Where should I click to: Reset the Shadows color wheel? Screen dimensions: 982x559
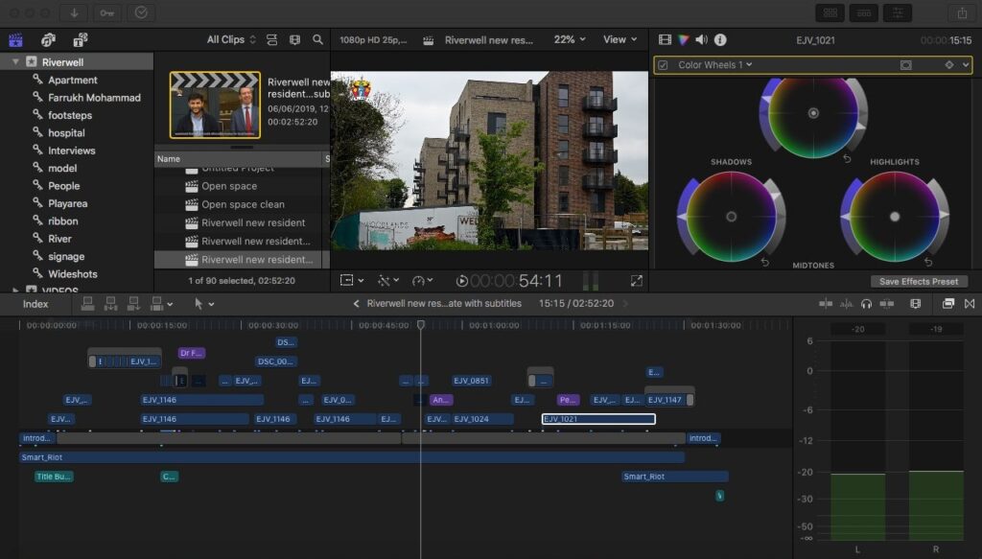coord(764,262)
